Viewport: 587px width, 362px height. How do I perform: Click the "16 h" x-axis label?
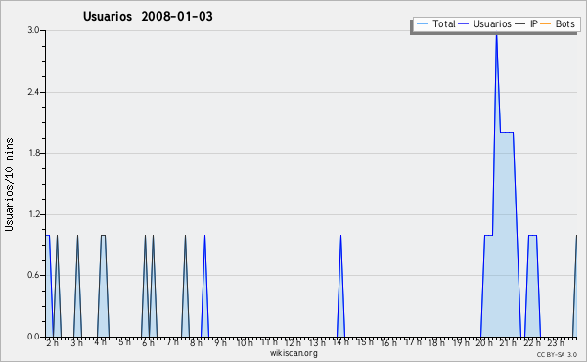click(x=388, y=342)
